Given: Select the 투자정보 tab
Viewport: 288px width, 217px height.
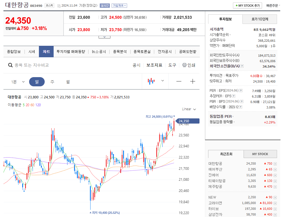Looking at the screenshot, I should click(225, 19).
